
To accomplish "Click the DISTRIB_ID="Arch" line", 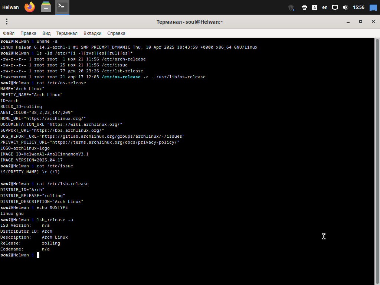I will click(22, 190).
